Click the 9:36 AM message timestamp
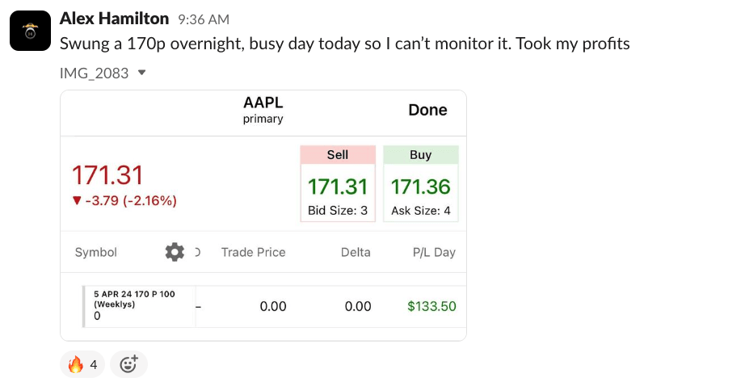 (204, 19)
